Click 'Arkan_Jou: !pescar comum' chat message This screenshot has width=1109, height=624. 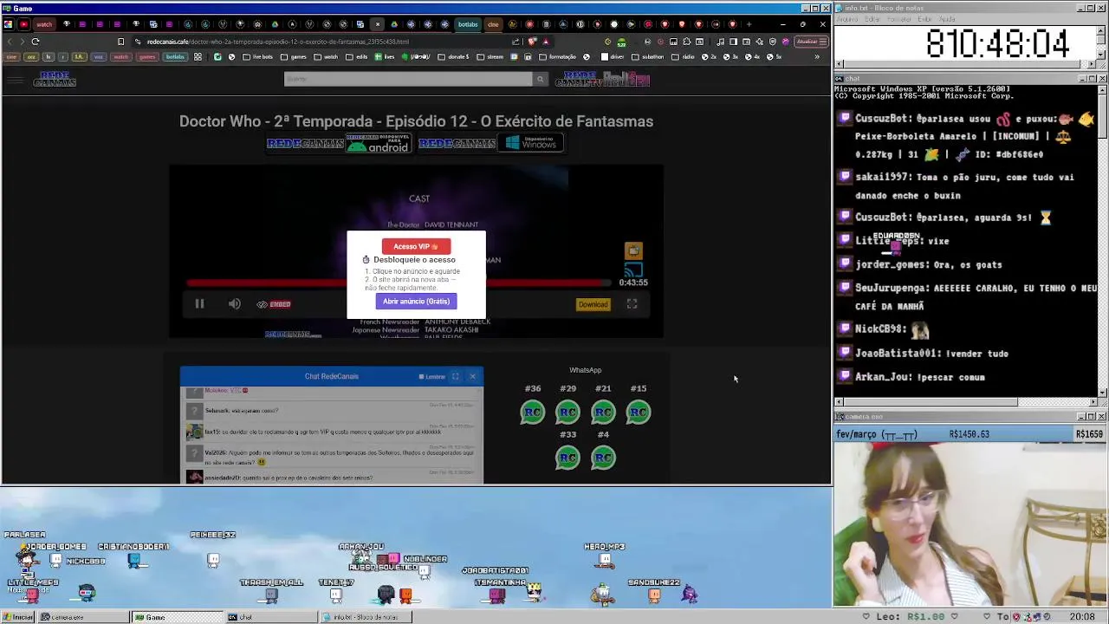coord(920,377)
